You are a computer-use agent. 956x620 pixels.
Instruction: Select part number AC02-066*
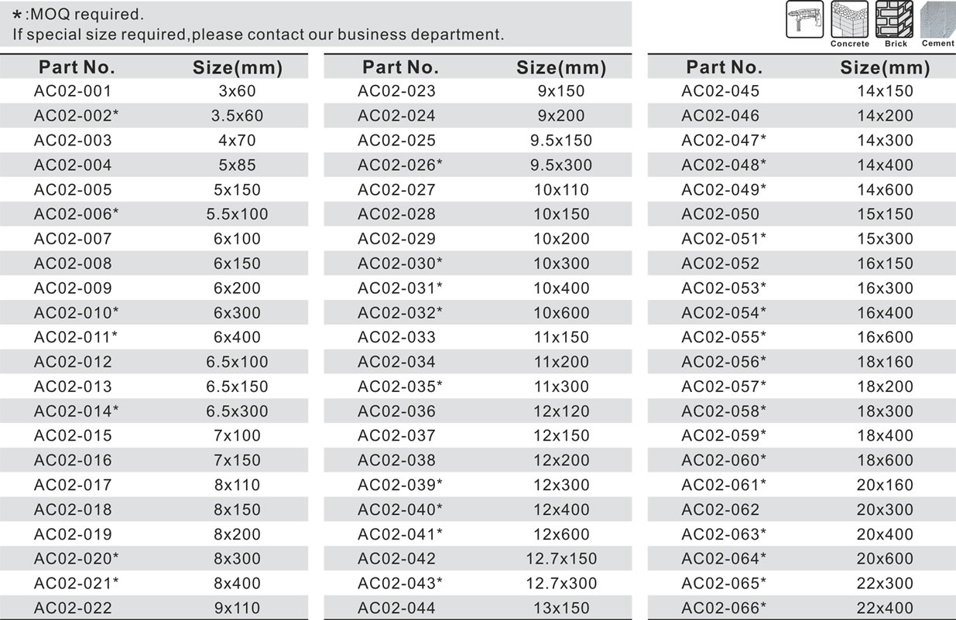tap(724, 608)
